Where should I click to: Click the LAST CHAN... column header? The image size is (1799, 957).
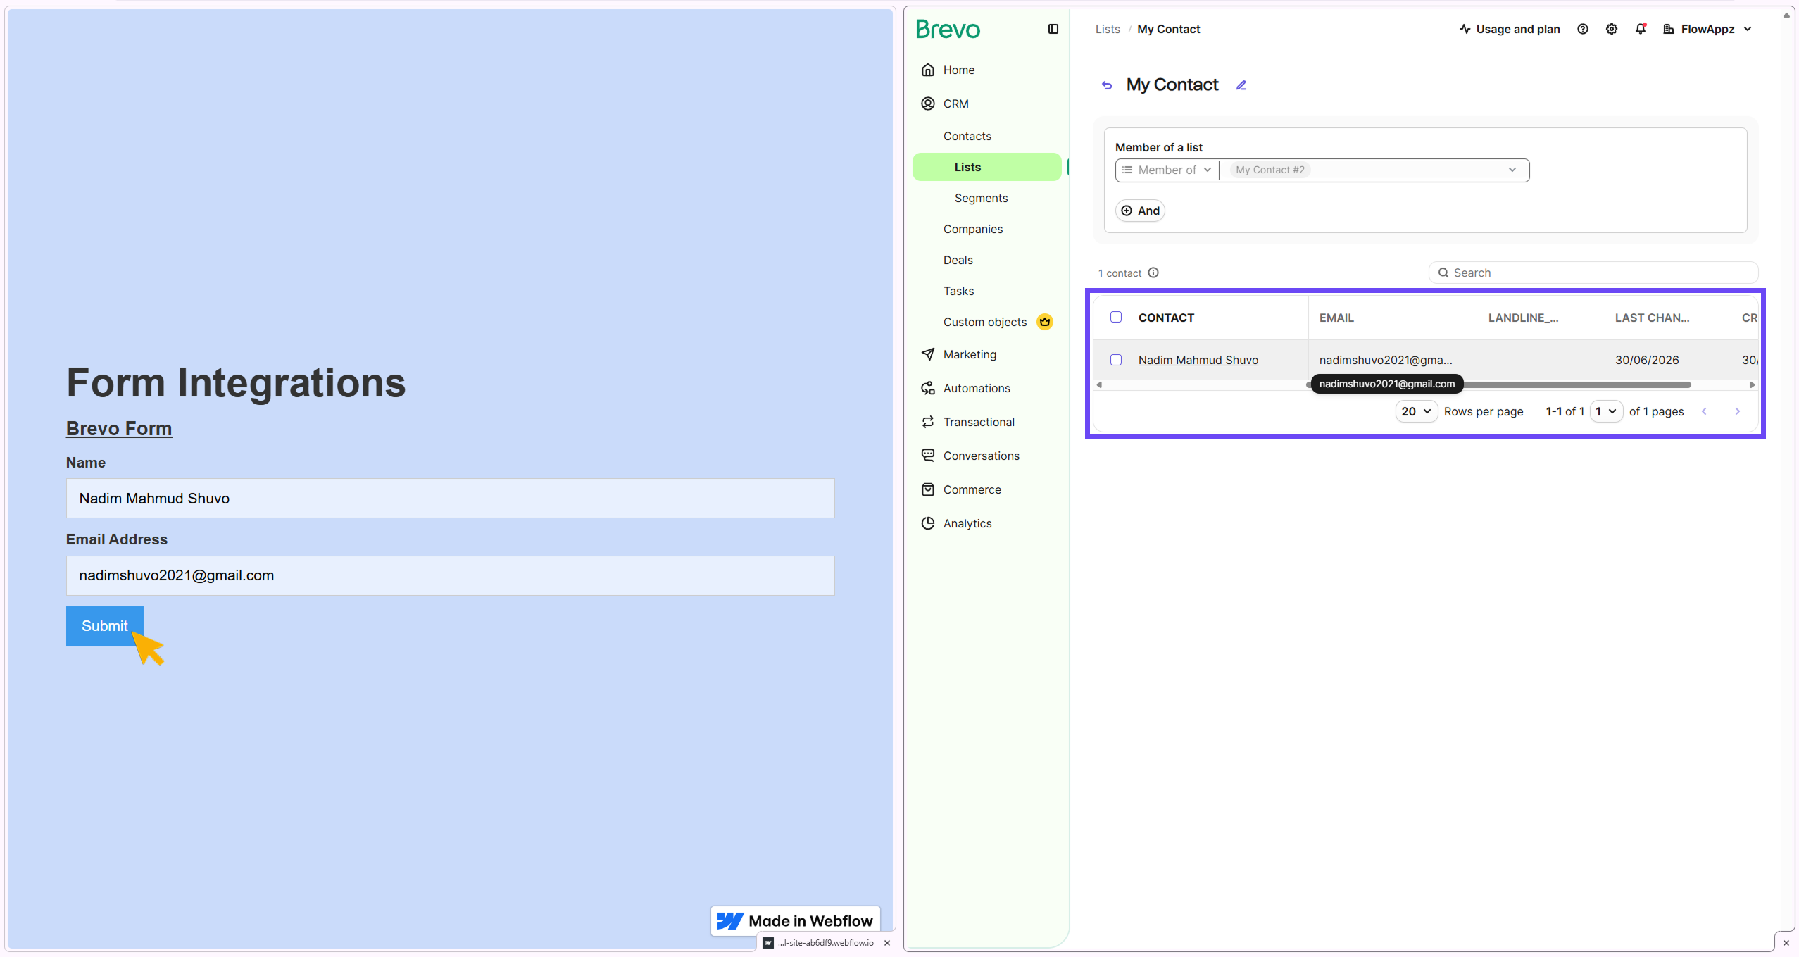tap(1652, 318)
